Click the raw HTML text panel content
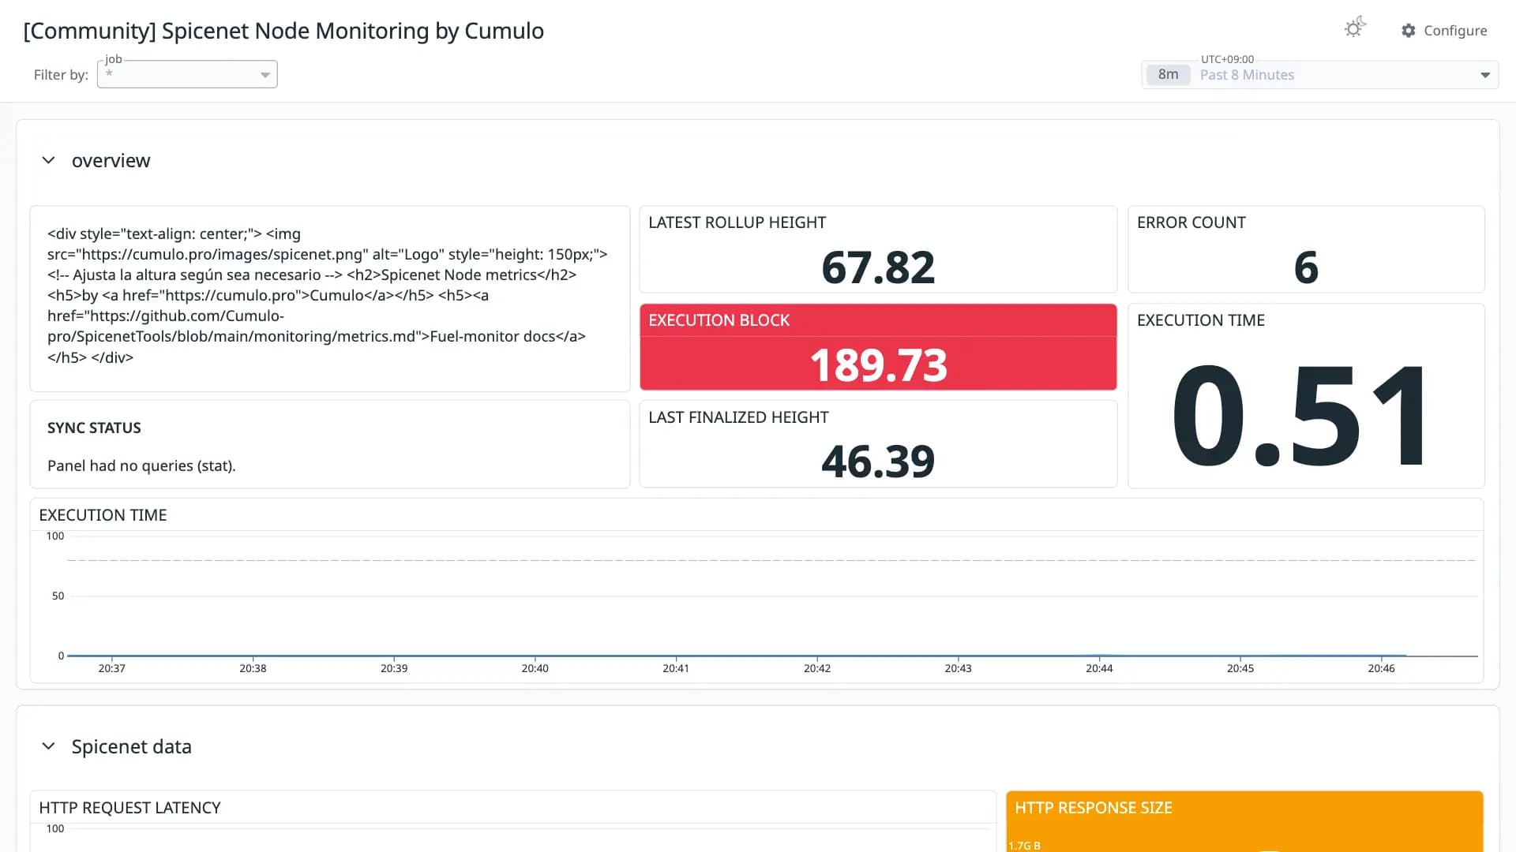 328,295
